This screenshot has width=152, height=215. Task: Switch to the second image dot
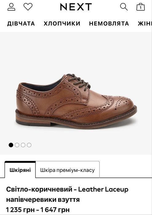[17, 145]
